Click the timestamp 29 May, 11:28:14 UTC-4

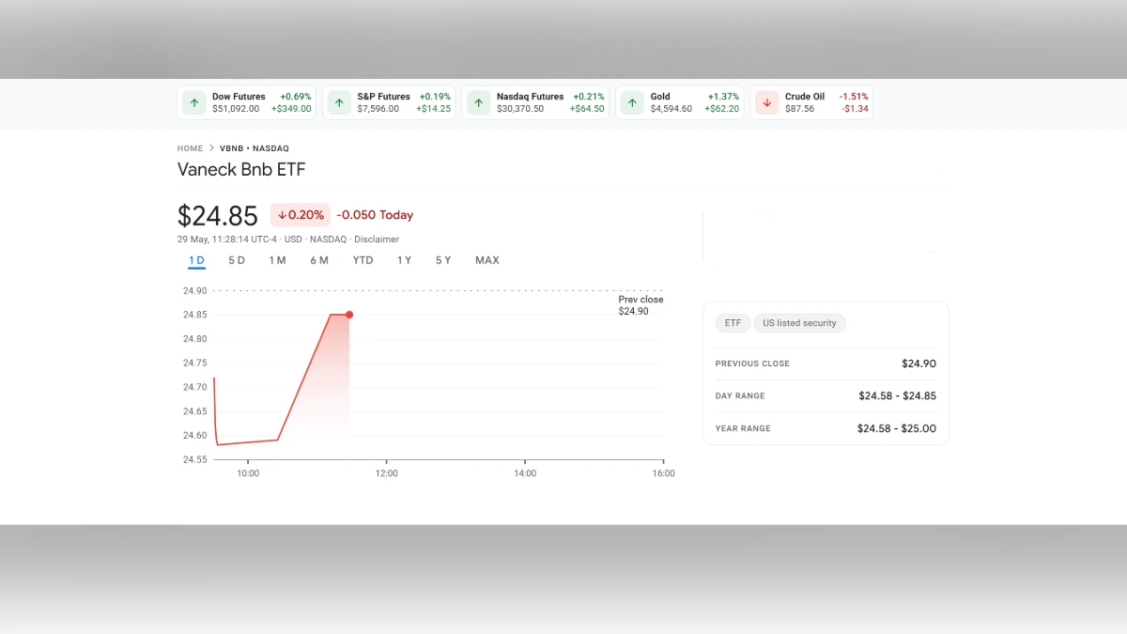pyautogui.click(x=228, y=240)
